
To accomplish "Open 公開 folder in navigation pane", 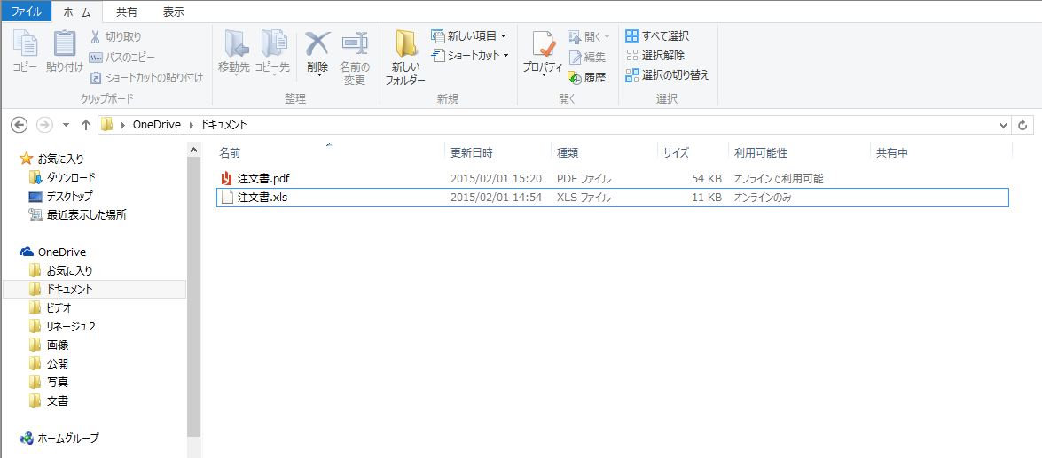I will tap(49, 363).
